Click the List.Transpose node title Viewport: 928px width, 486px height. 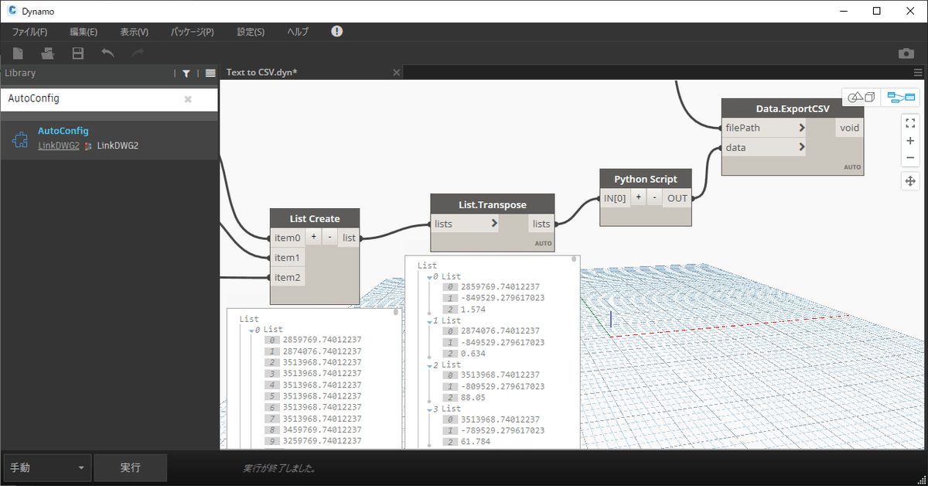pos(493,205)
